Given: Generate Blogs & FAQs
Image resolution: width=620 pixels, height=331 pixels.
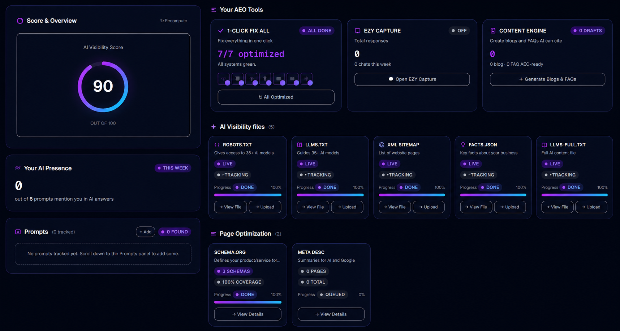Looking at the screenshot, I should [547, 79].
